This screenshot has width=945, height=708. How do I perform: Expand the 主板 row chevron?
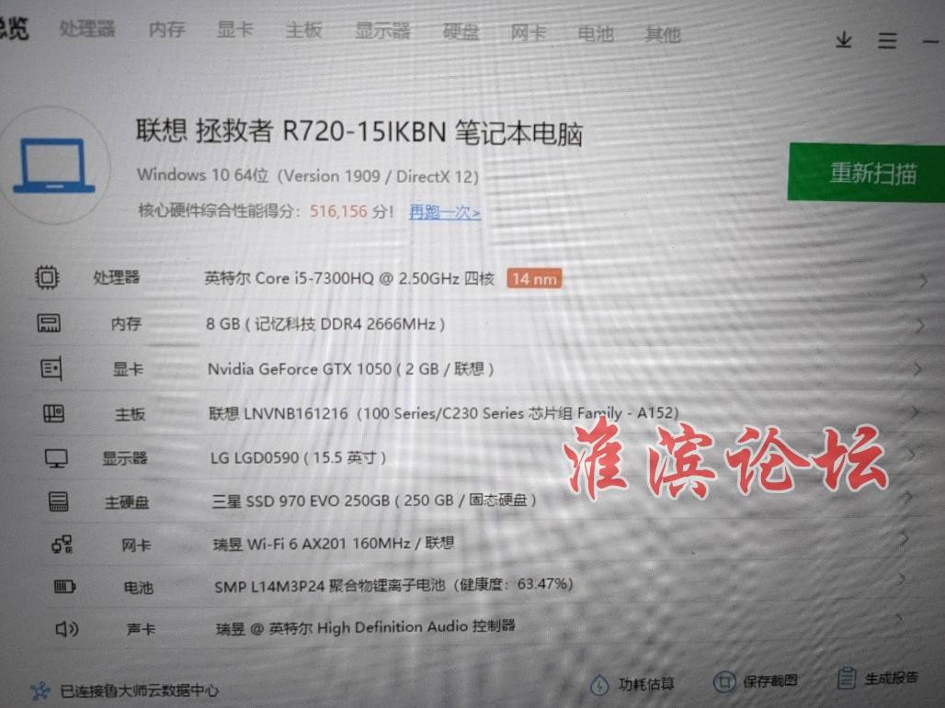tap(915, 412)
